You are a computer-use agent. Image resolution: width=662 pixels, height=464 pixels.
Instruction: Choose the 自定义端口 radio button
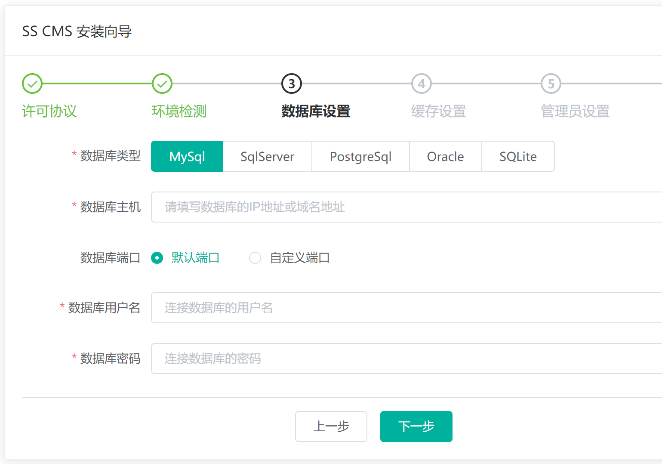(255, 258)
